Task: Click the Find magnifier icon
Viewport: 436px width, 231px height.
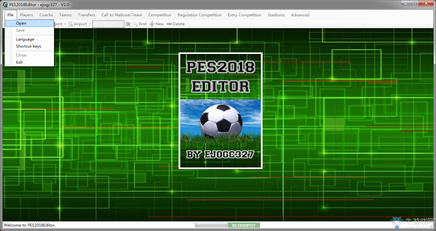Action: (x=135, y=24)
